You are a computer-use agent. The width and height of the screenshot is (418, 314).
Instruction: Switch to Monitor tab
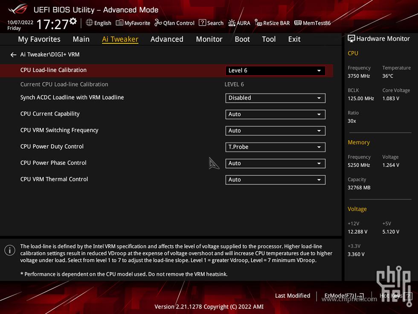209,39
